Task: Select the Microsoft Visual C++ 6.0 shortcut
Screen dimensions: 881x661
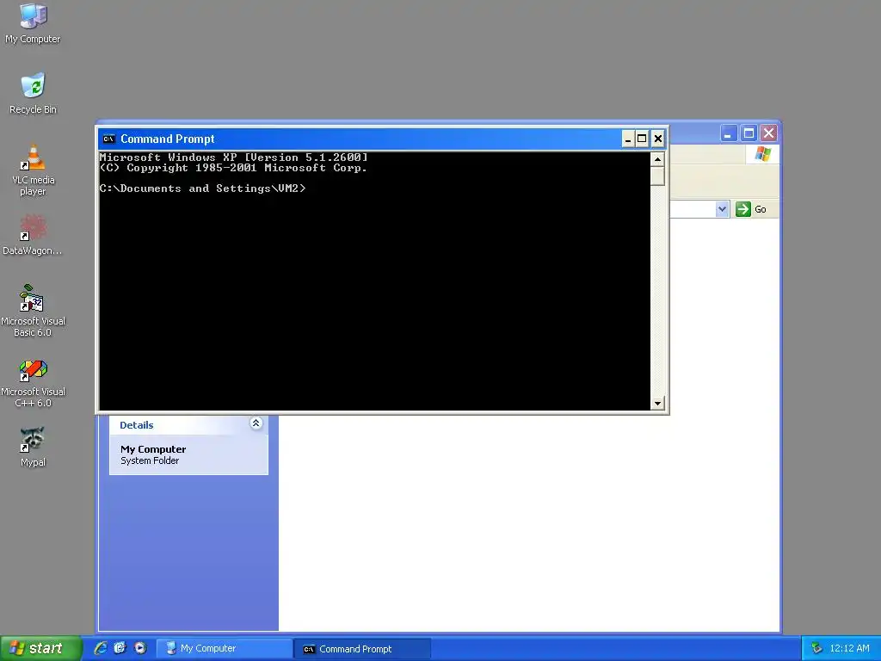Action: point(33,383)
